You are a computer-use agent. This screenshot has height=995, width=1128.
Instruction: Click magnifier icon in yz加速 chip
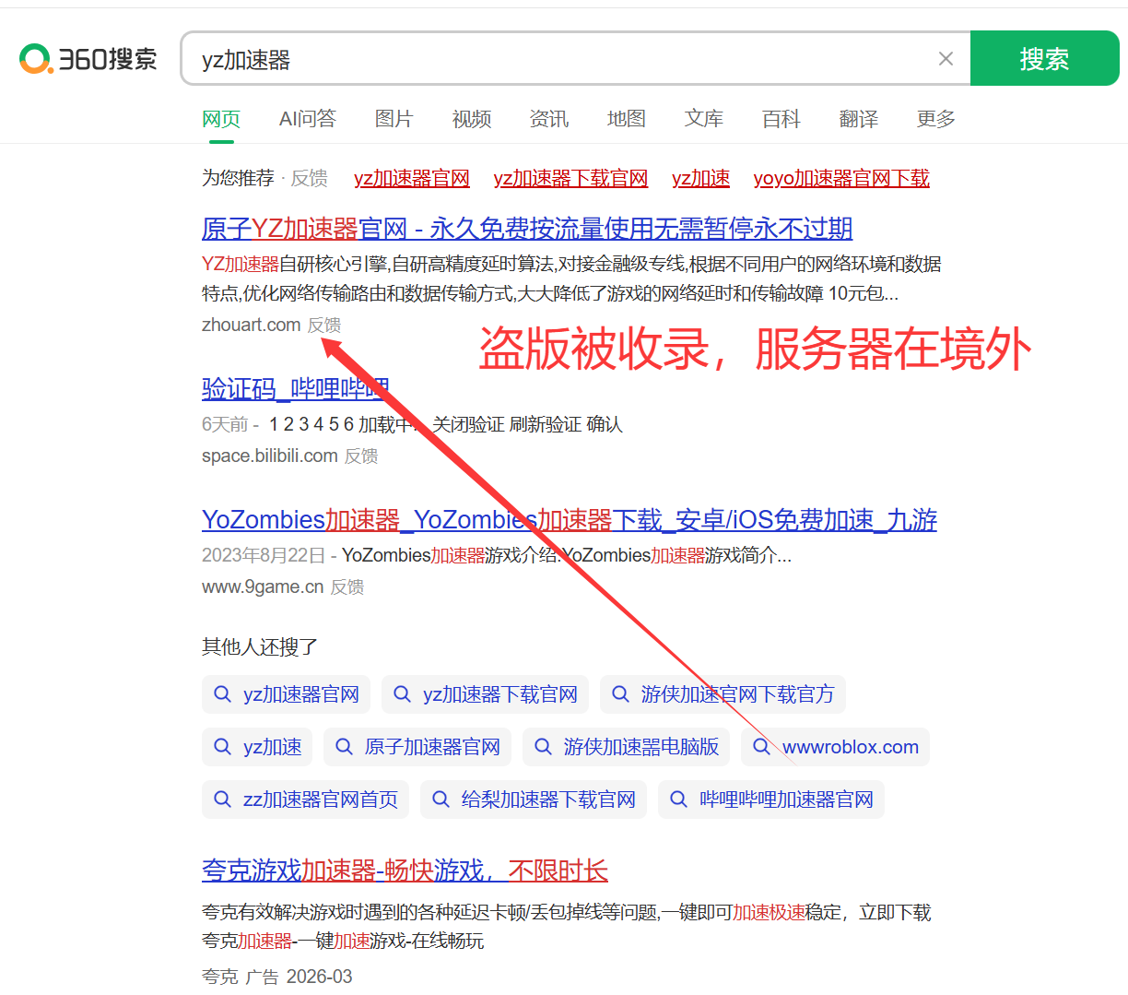(x=222, y=747)
